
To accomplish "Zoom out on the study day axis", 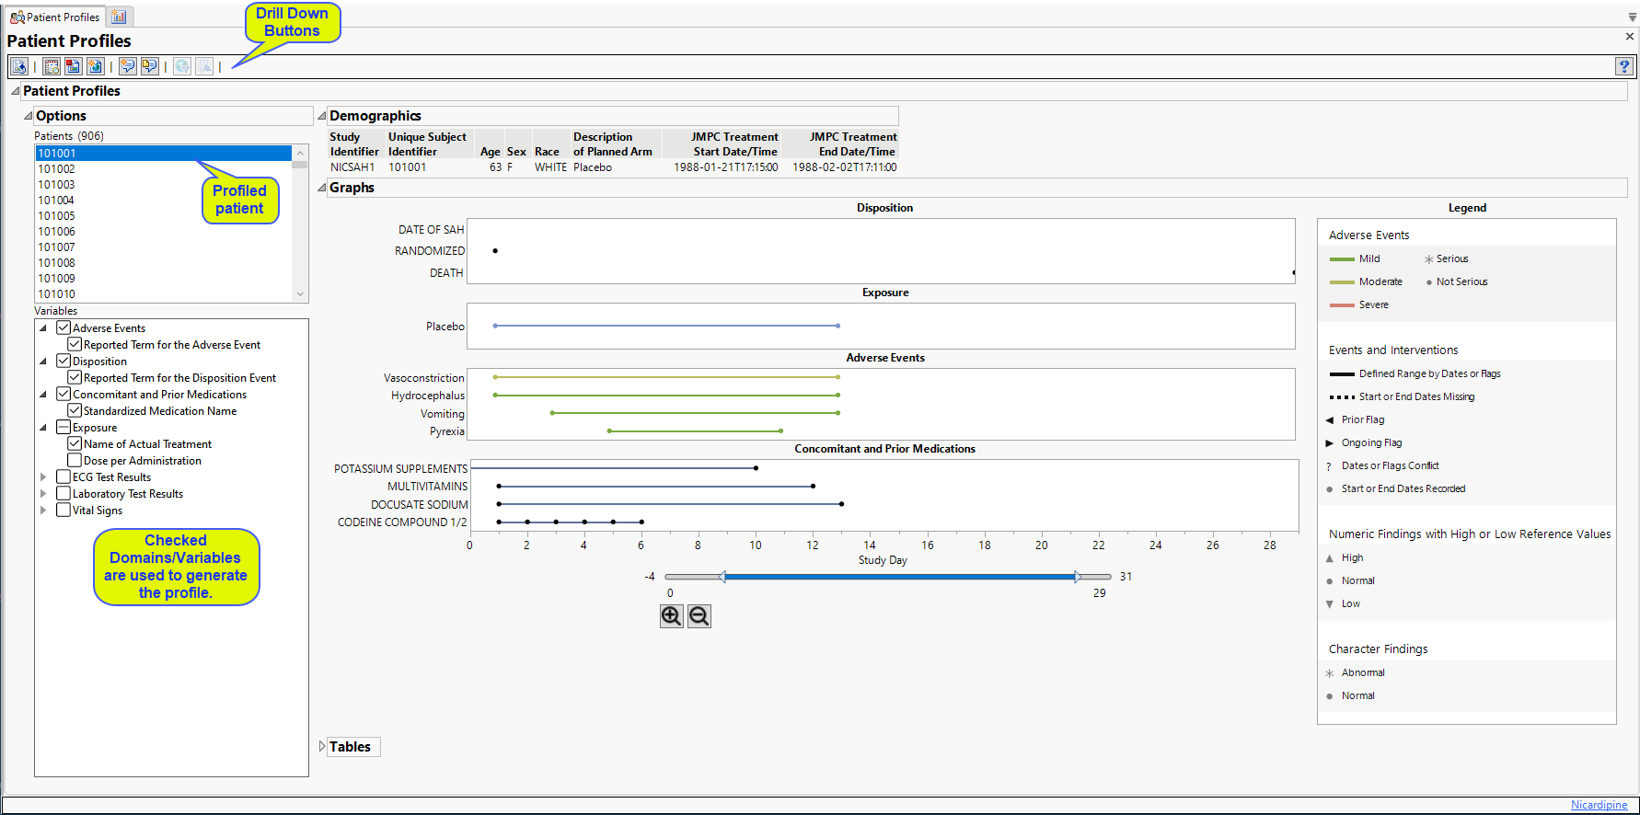I will 699,616.
